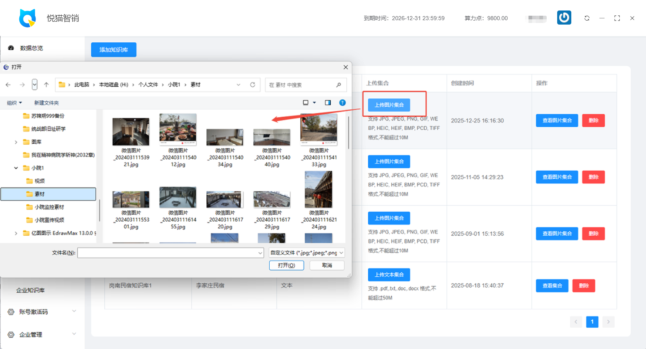Select 数据总览 in the left sidebar
Screen dimensions: 646x349
coord(31,48)
